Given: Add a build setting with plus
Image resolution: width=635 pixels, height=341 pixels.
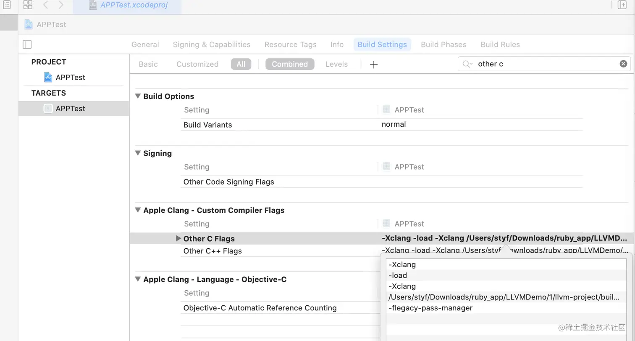Looking at the screenshot, I should [374, 65].
